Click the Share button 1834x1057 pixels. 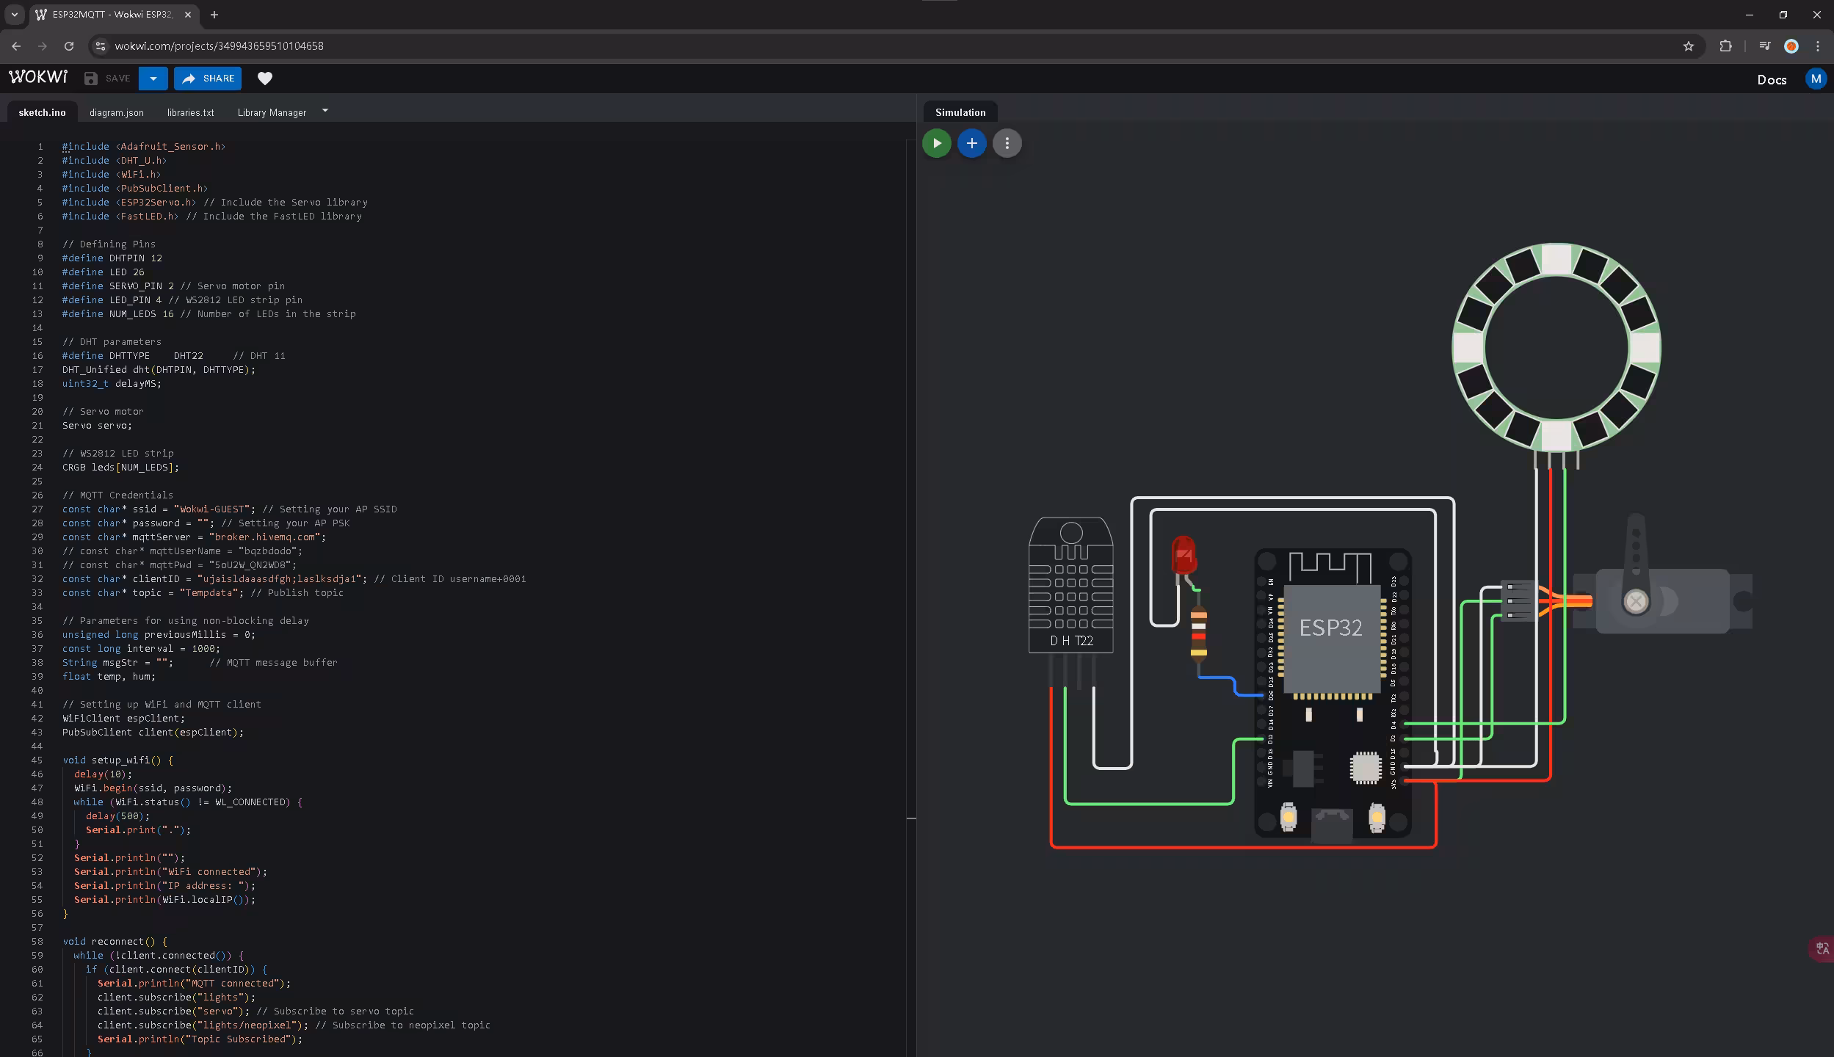(208, 79)
